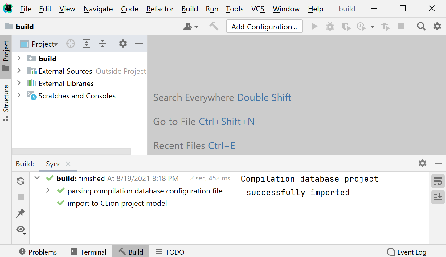Click the Reload sync icon in Build panel
This screenshot has height=257, width=446.
click(21, 181)
